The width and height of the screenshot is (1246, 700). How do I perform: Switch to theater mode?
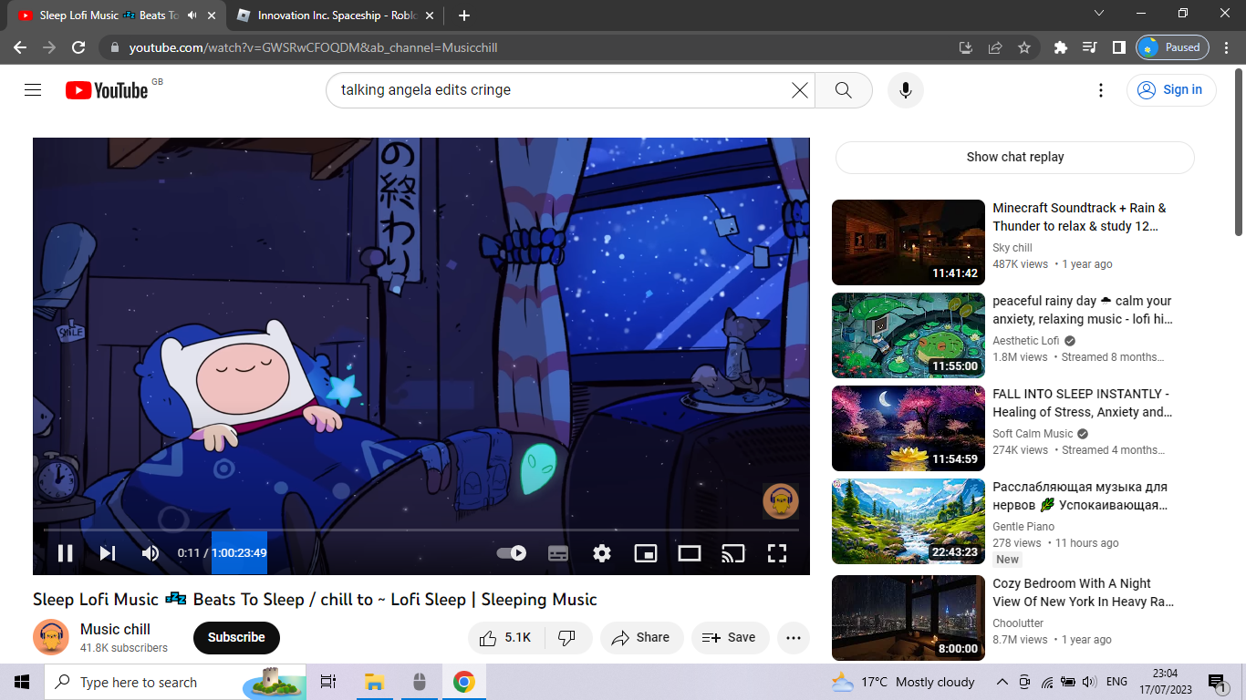[690, 552]
